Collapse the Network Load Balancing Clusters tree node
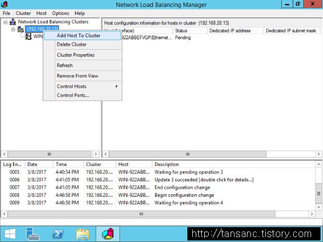The width and height of the screenshot is (323, 242). [x=5, y=22]
